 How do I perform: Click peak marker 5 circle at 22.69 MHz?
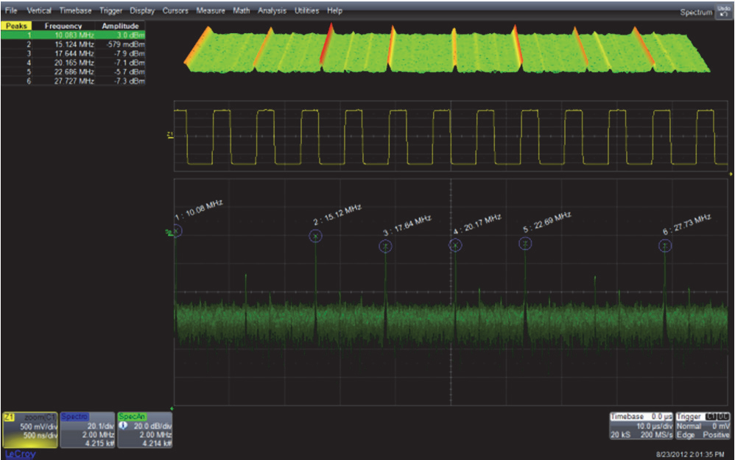pyautogui.click(x=525, y=244)
